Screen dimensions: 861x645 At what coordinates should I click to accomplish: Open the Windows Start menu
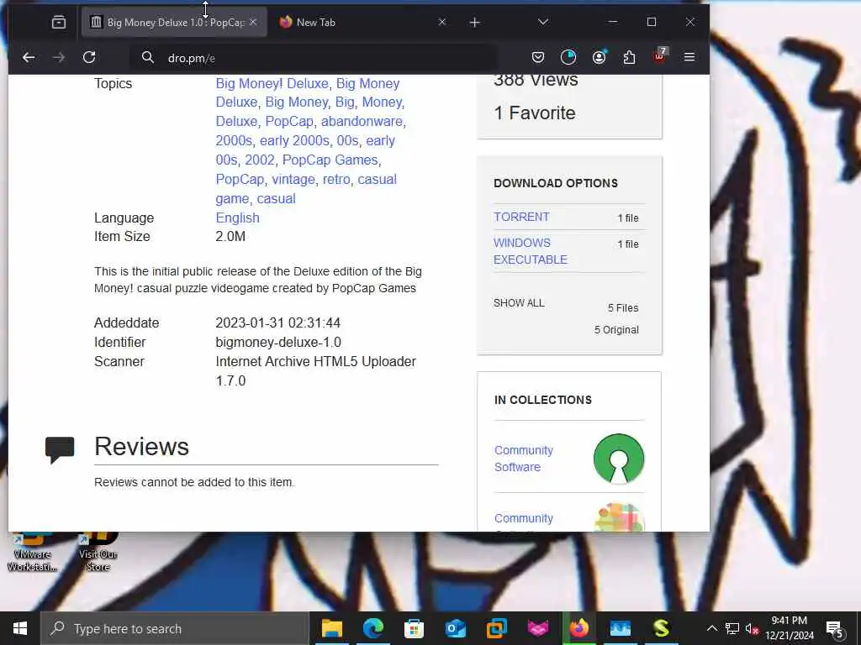click(x=20, y=628)
